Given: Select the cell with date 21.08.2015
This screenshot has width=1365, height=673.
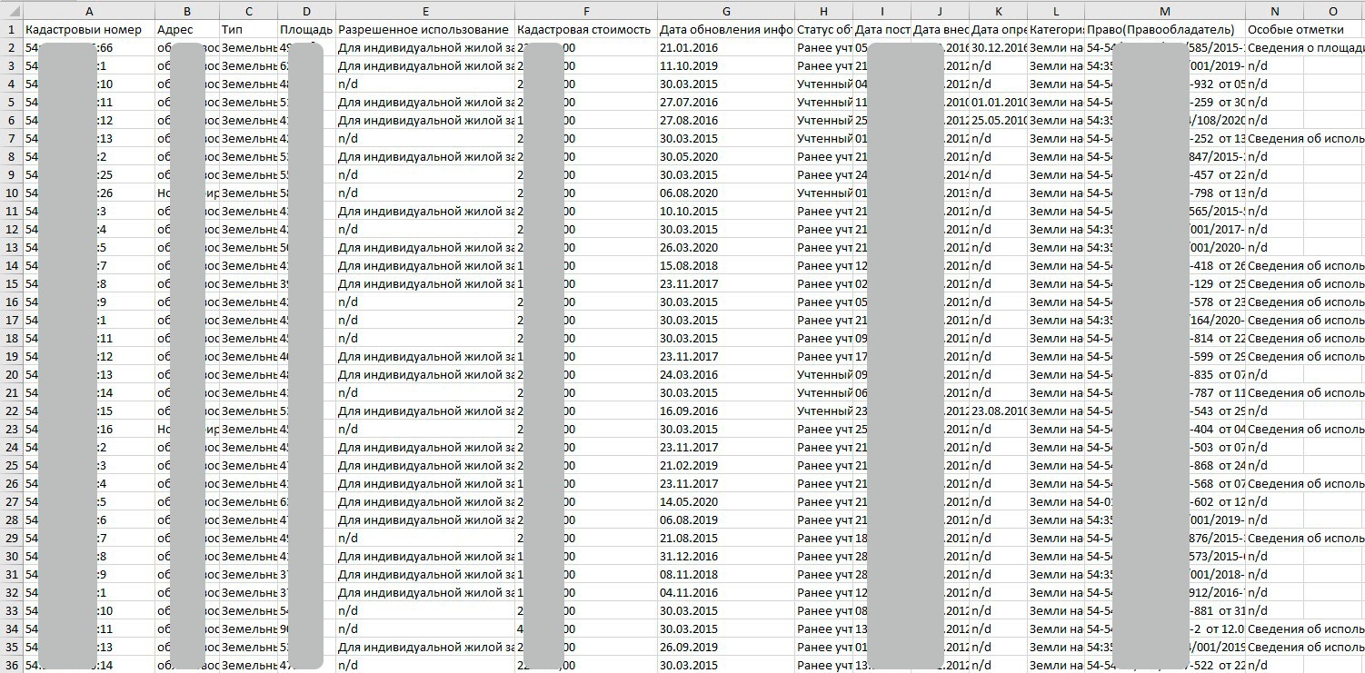Looking at the screenshot, I should (x=726, y=538).
